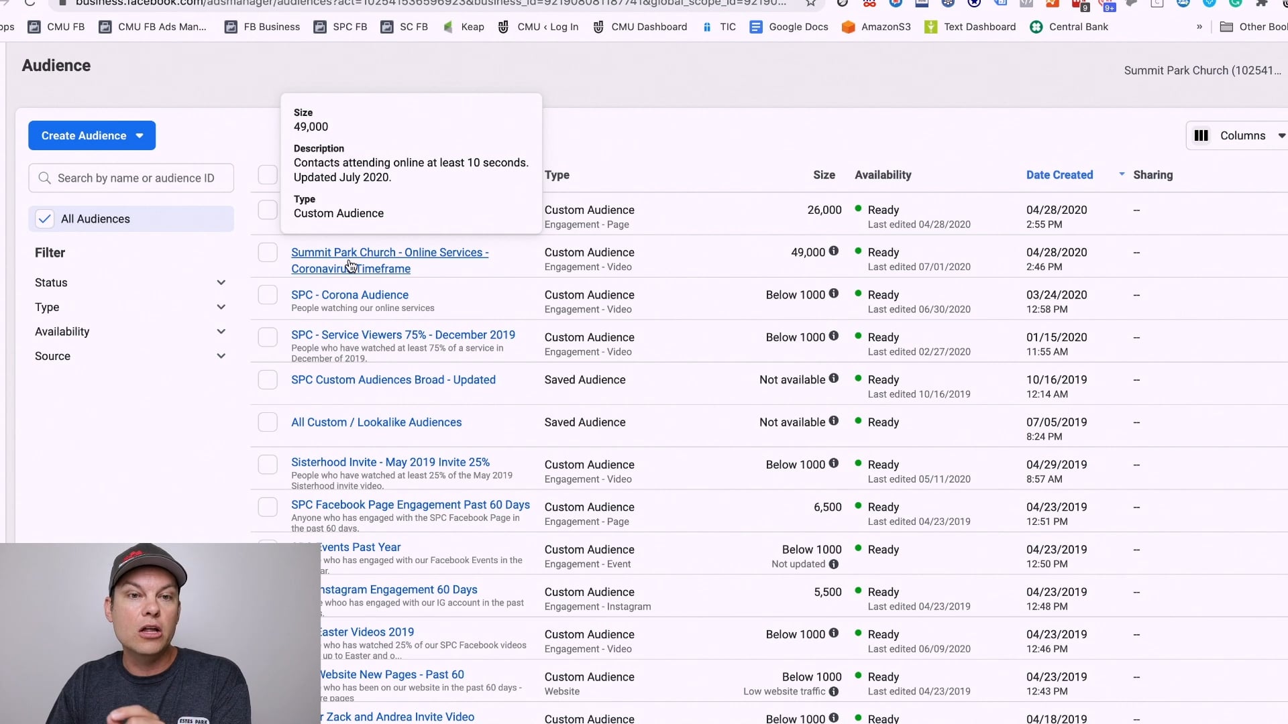Sort by Date Created column
1288x724 pixels.
click(x=1059, y=175)
